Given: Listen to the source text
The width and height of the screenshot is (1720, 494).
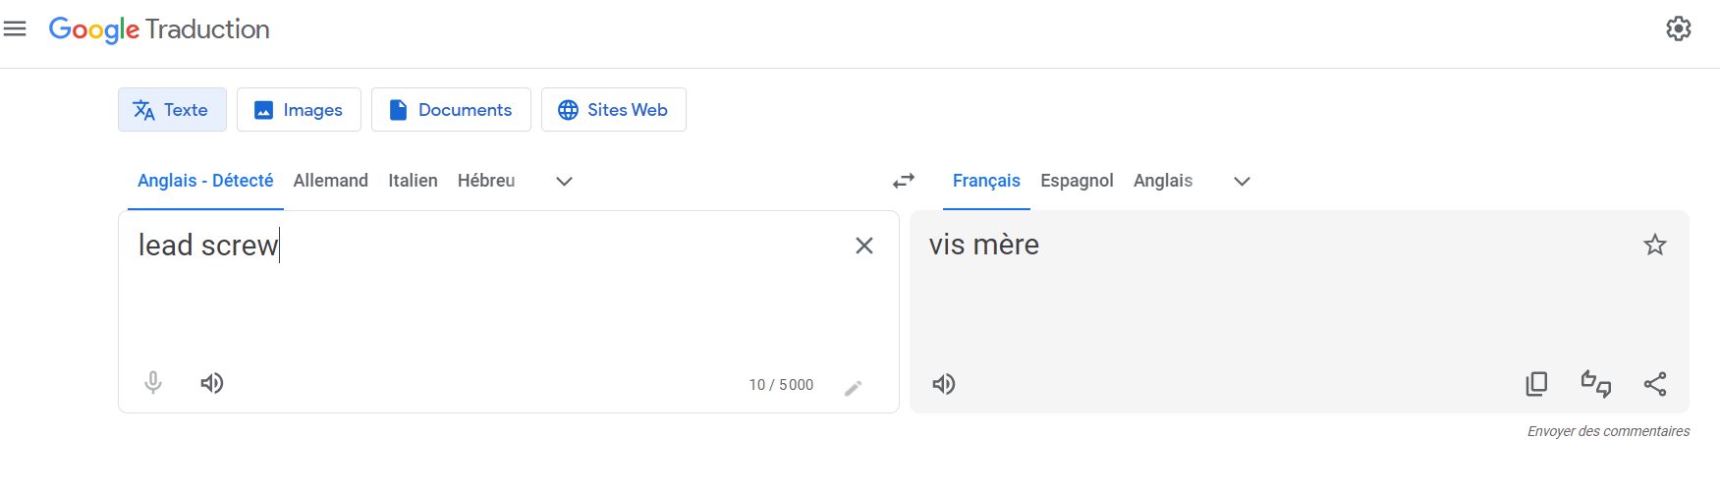Looking at the screenshot, I should point(212,383).
